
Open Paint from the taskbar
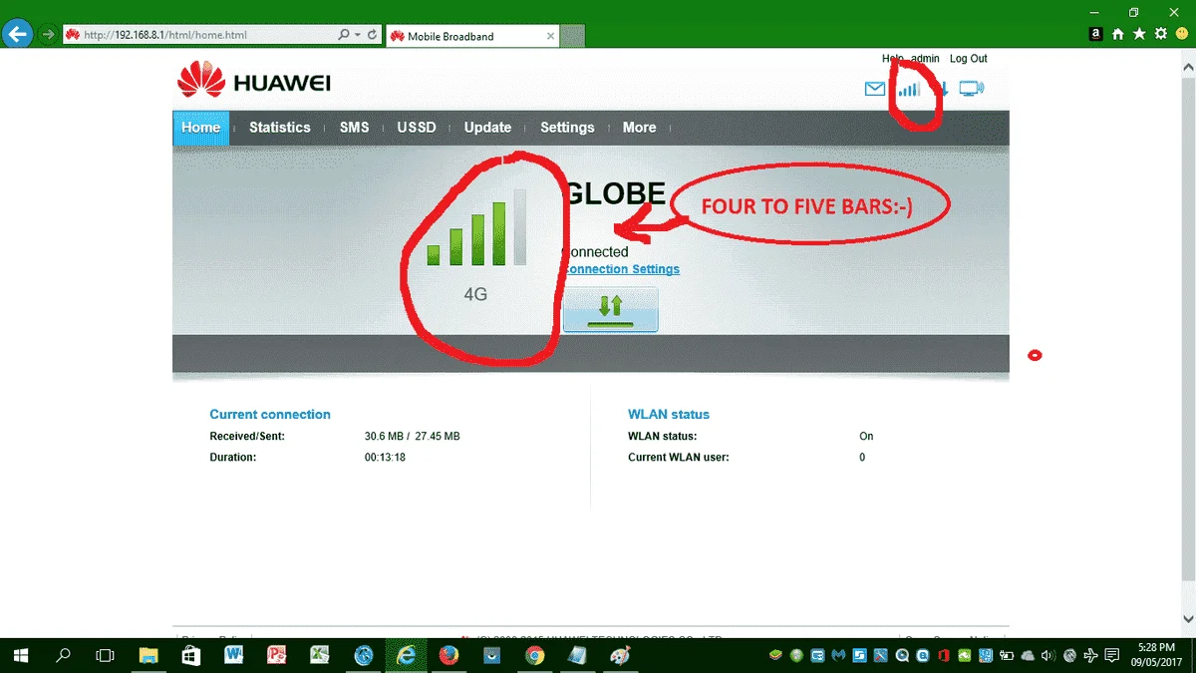(x=620, y=655)
